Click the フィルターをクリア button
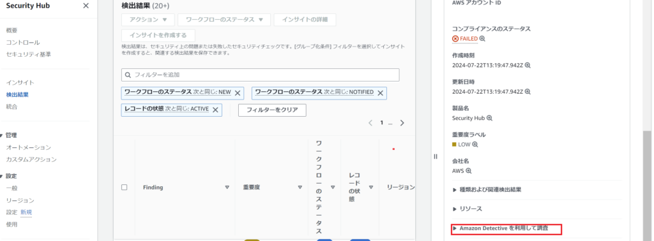Viewport: 654px width, 241px height. 272,110
